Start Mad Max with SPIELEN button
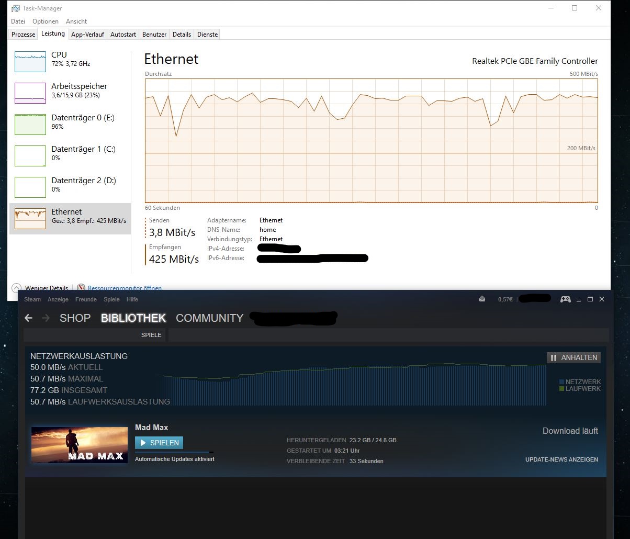630x539 pixels. [159, 443]
